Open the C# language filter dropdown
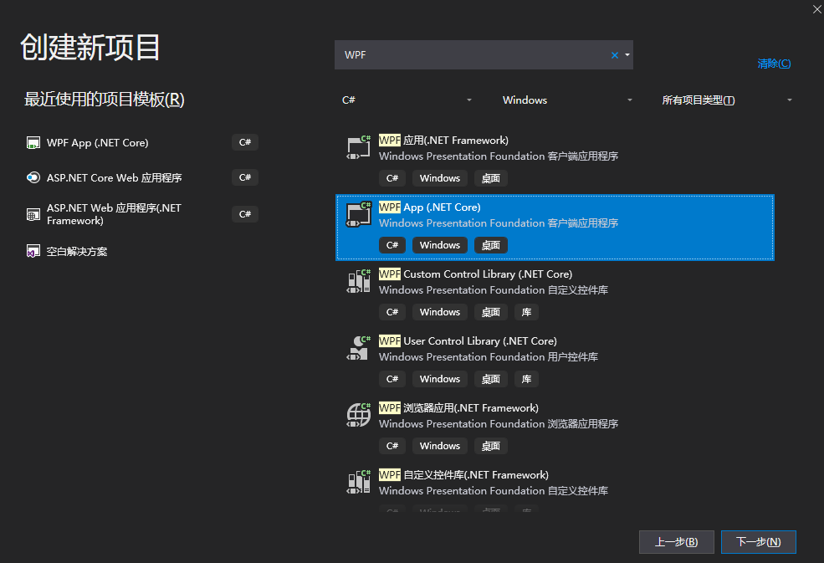 407,100
